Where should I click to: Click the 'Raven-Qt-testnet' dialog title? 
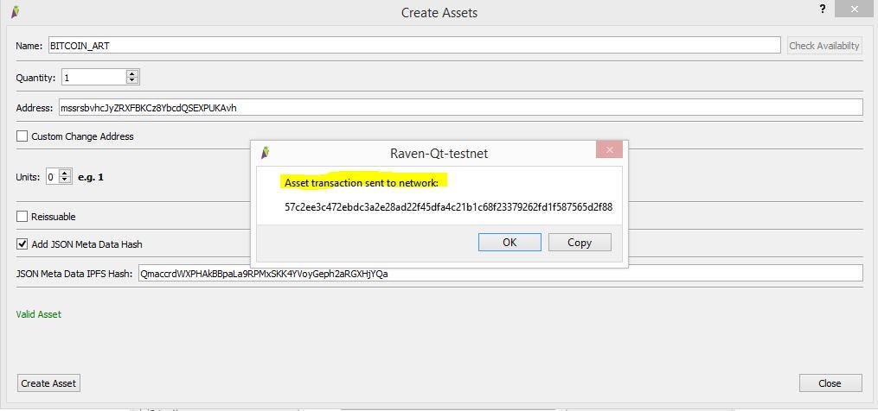(x=439, y=153)
